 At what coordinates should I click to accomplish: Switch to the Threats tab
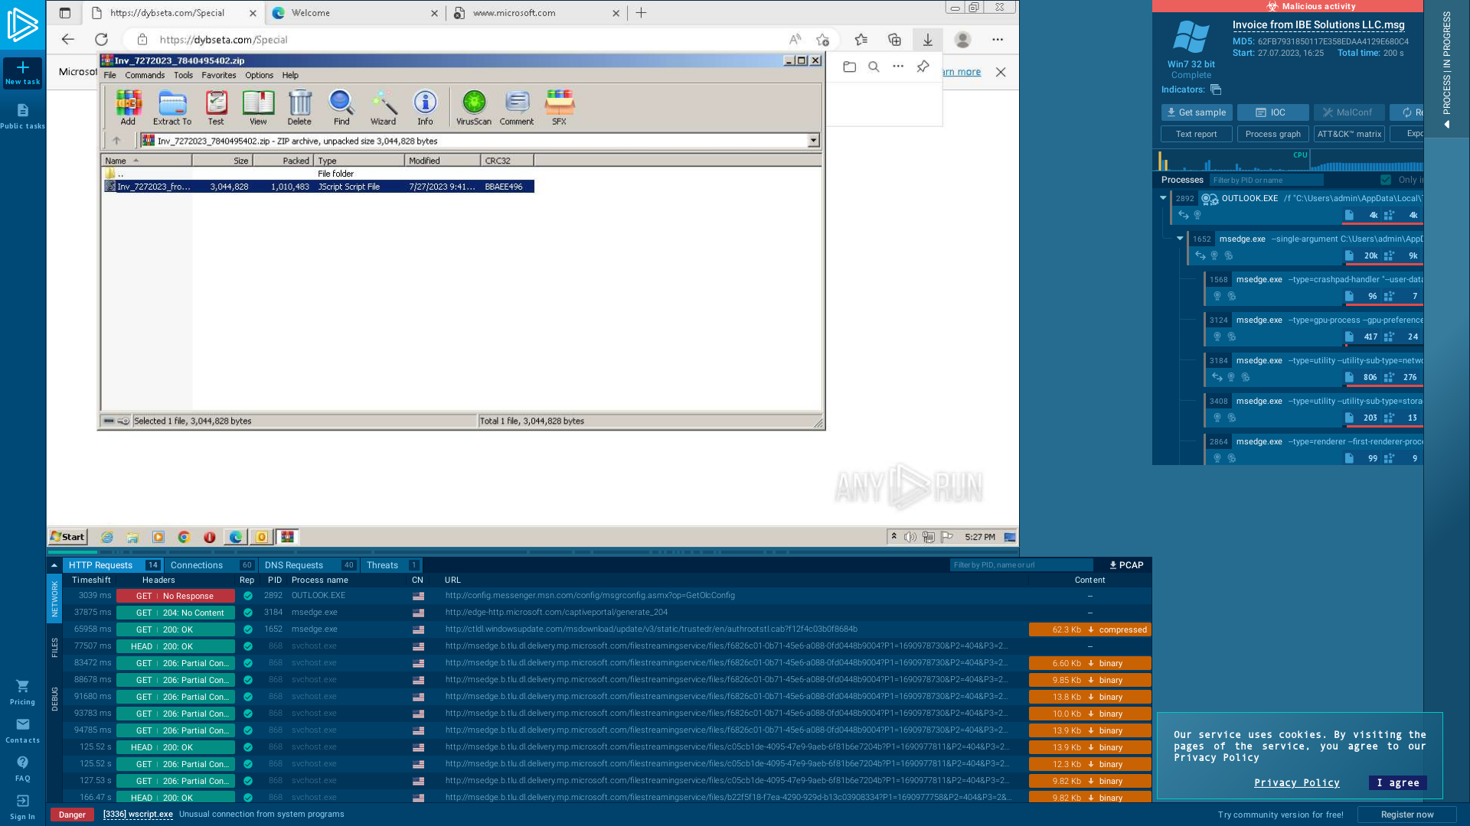click(392, 565)
